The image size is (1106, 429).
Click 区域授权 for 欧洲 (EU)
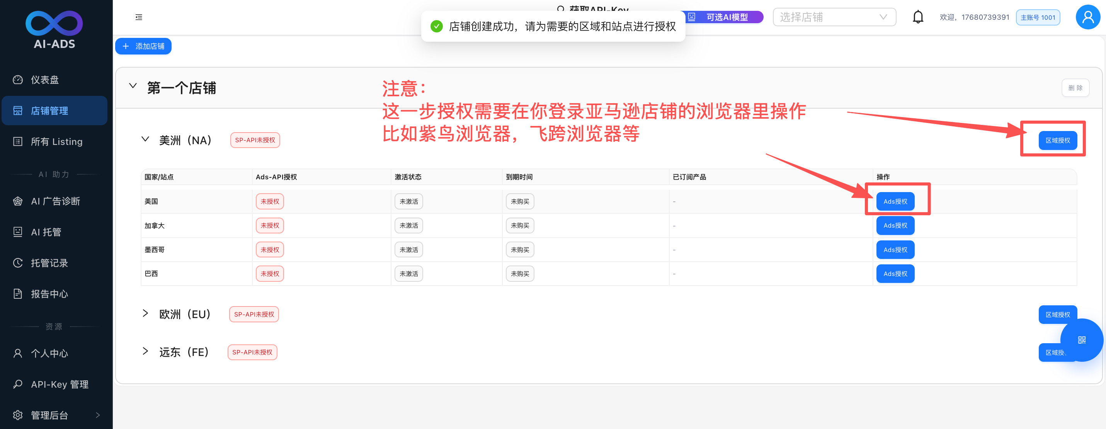(x=1057, y=315)
